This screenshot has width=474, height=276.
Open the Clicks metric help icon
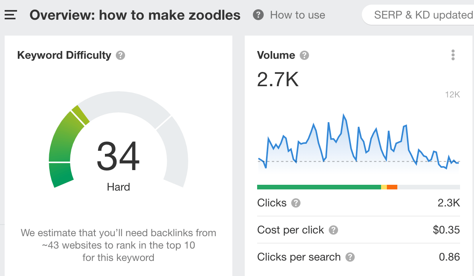click(295, 203)
